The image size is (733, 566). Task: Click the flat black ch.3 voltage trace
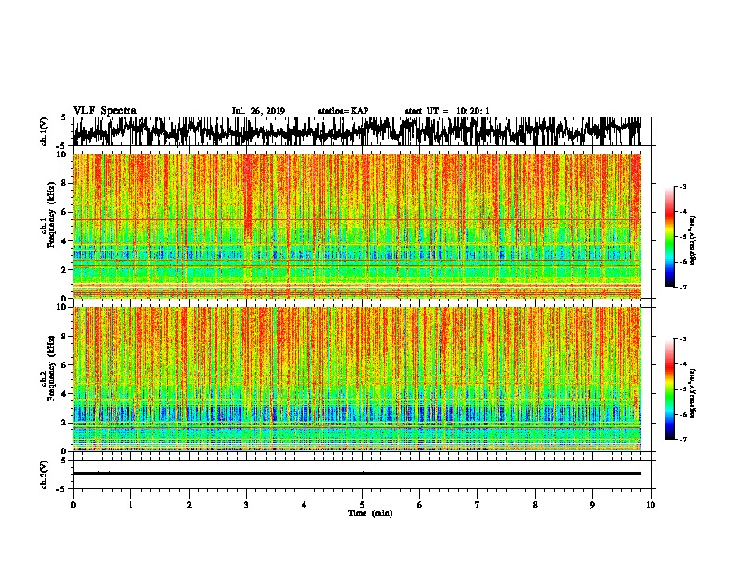click(357, 474)
